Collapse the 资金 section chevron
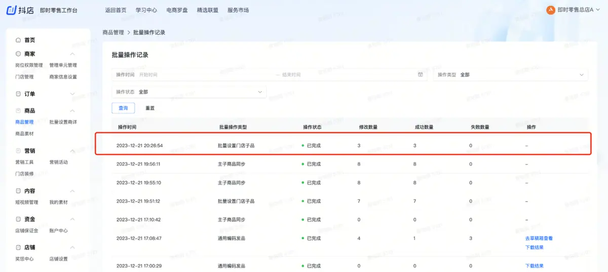 pyautogui.click(x=72, y=219)
